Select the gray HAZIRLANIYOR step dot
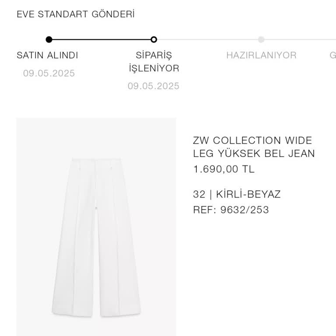The height and width of the screenshot is (336, 336). [x=261, y=39]
